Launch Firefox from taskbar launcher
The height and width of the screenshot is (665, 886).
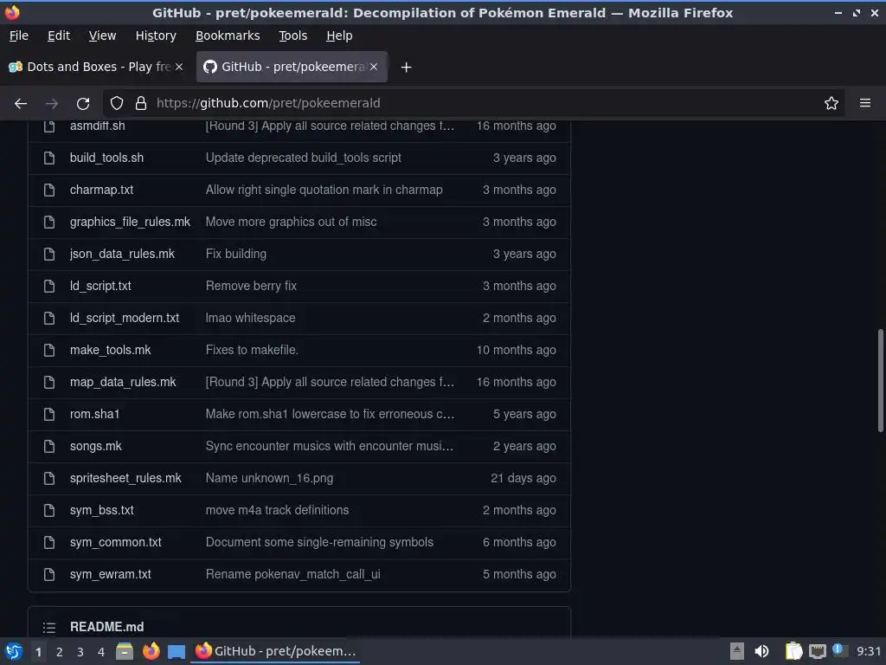click(151, 651)
